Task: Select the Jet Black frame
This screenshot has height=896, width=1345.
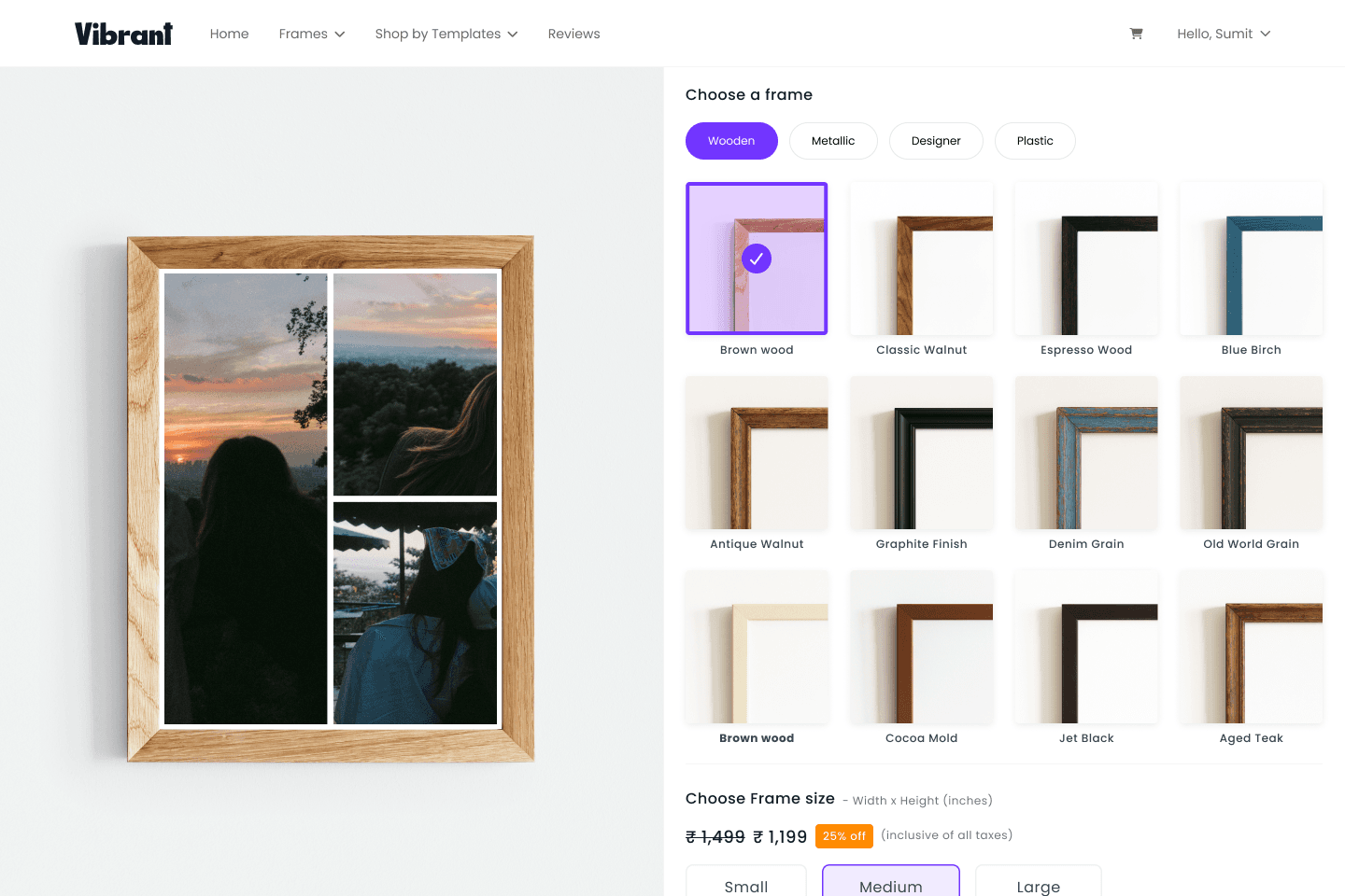Action: pyautogui.click(x=1086, y=648)
